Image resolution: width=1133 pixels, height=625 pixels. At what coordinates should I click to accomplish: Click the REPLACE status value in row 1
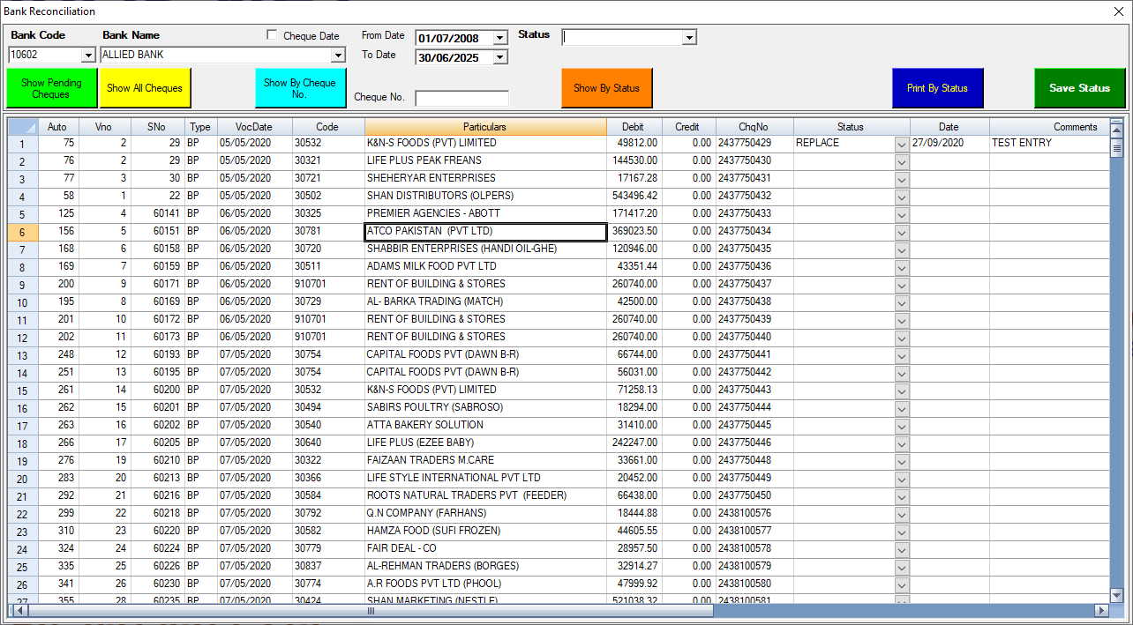(844, 143)
